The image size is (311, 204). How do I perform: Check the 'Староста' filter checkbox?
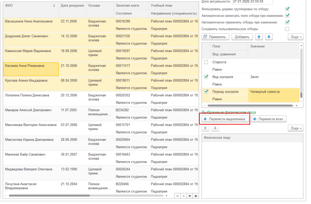click(x=206, y=62)
